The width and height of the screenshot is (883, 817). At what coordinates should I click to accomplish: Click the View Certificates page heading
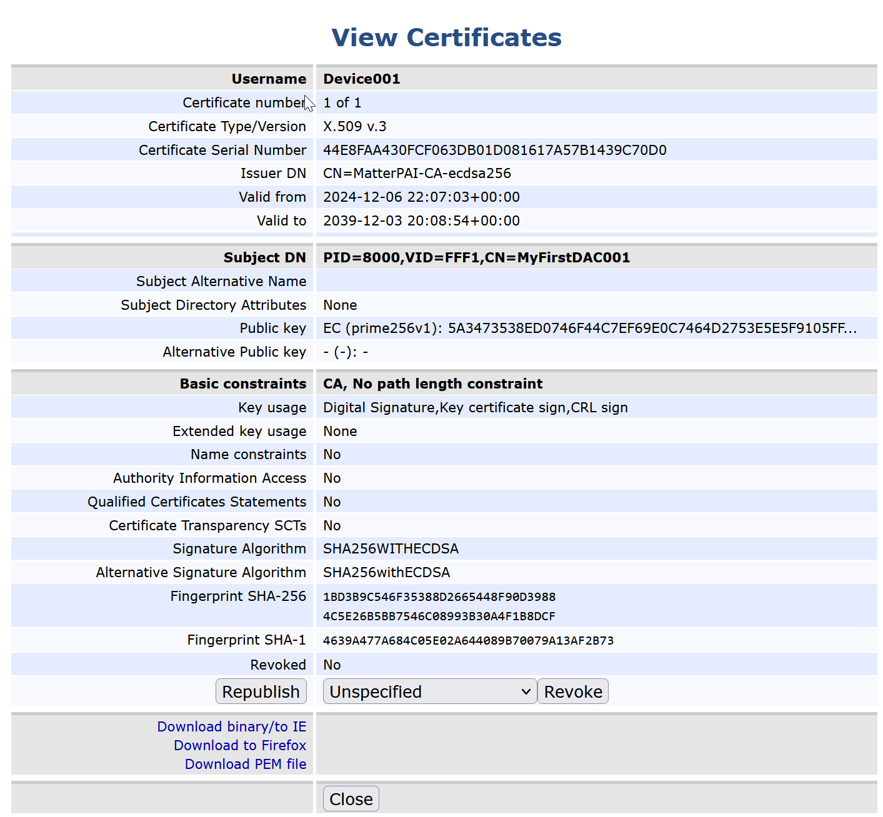446,37
